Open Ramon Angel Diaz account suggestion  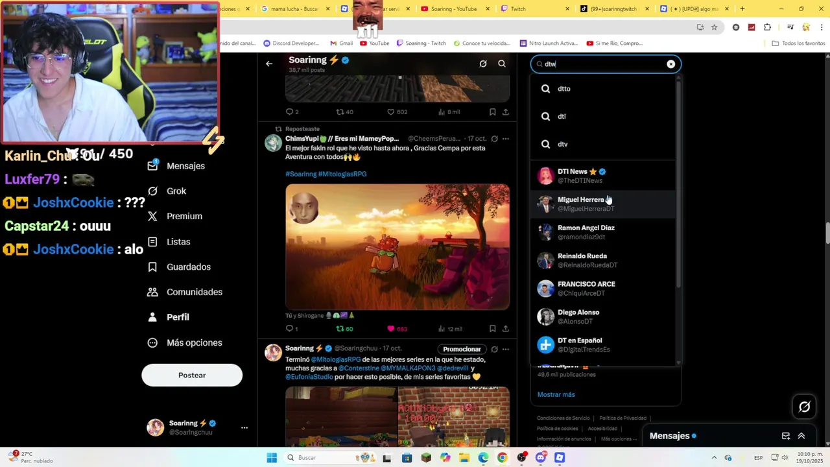point(603,232)
